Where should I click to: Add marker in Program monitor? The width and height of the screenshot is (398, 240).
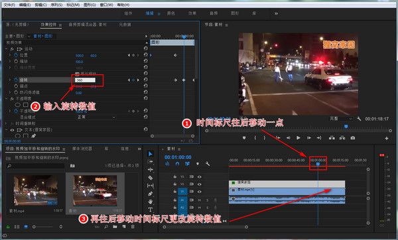tap(244, 138)
